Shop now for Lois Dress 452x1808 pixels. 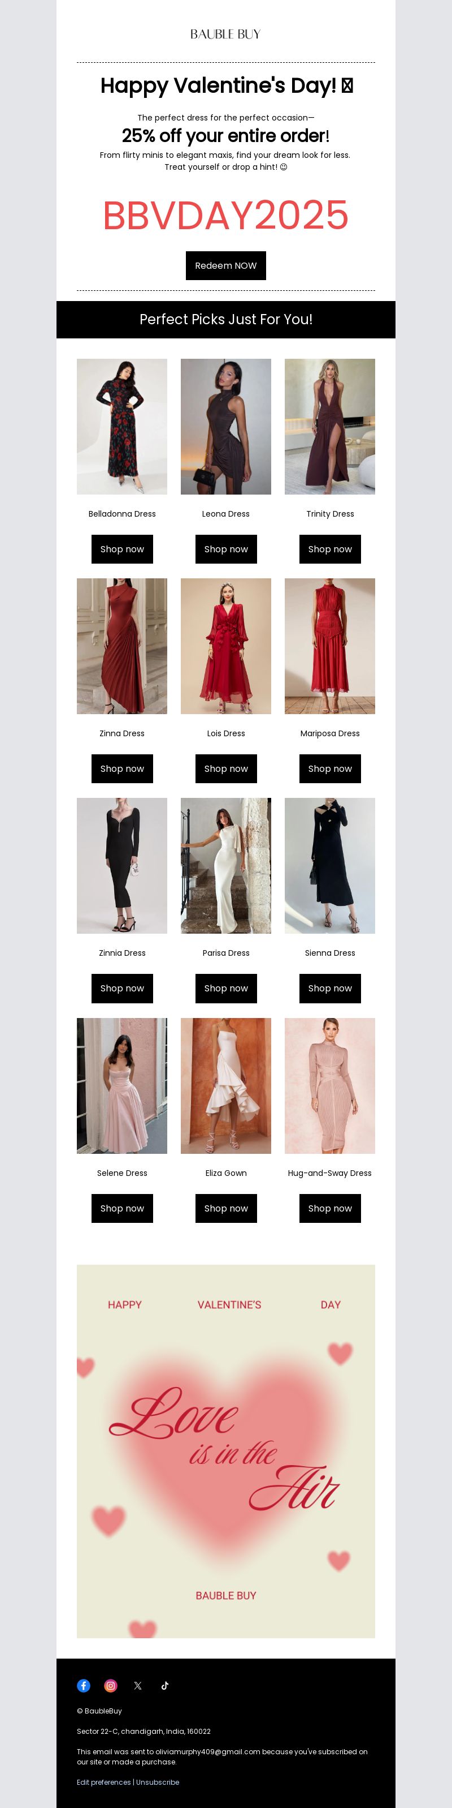(x=225, y=768)
